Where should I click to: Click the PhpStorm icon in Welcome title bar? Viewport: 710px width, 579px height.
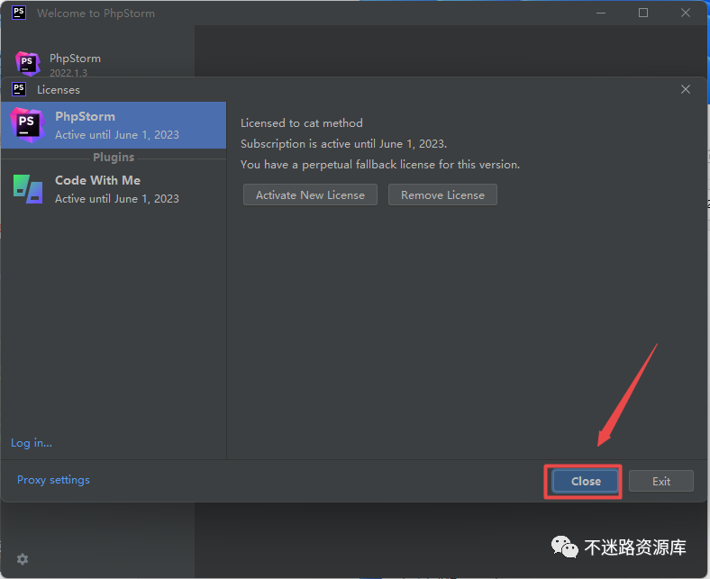(19, 13)
